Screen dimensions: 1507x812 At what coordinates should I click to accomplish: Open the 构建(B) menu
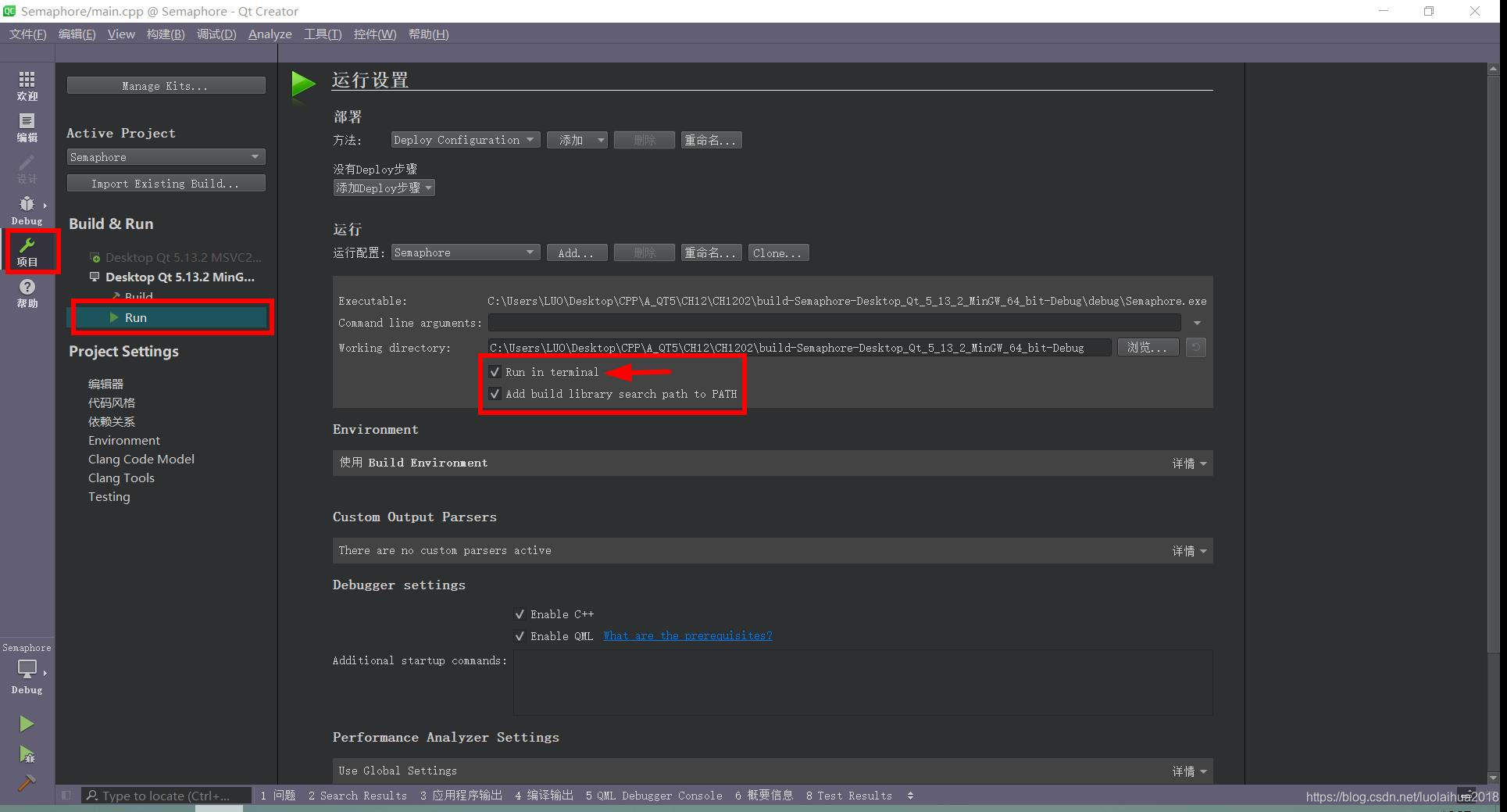point(166,34)
